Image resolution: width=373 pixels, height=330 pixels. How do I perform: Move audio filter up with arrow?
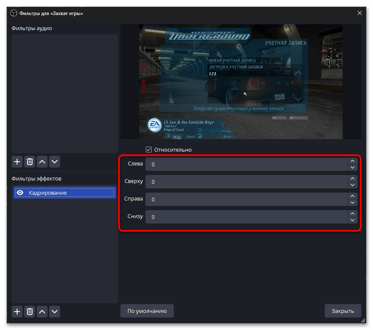tap(42, 162)
